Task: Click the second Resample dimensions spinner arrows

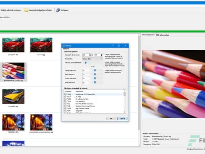Action: (x=102, y=55)
